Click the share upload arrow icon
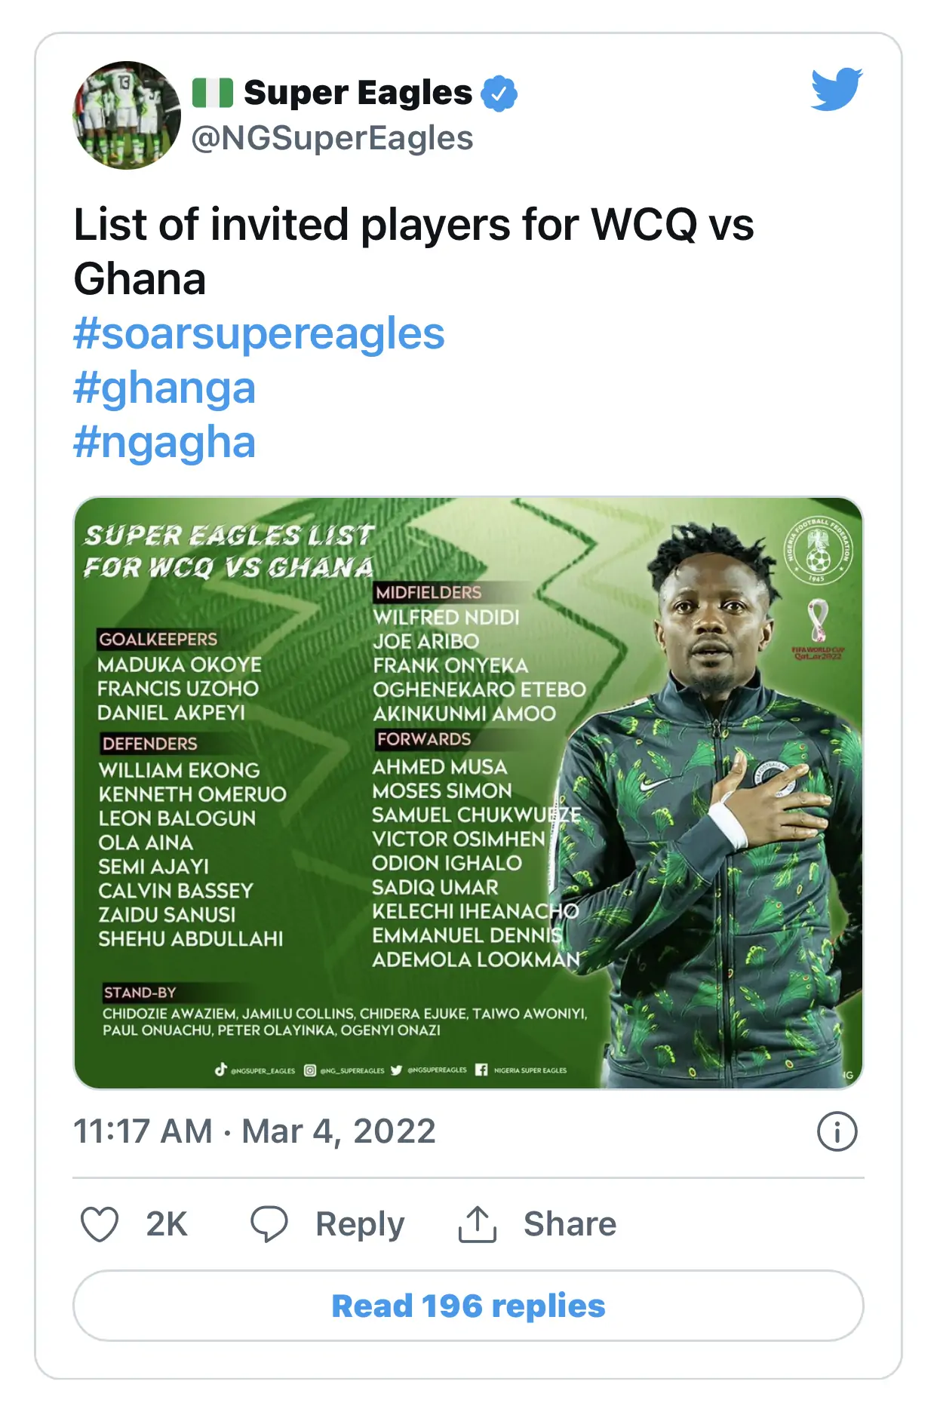 477,1223
